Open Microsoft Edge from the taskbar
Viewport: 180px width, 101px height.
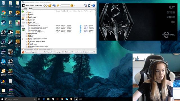pyautogui.click(x=44, y=99)
